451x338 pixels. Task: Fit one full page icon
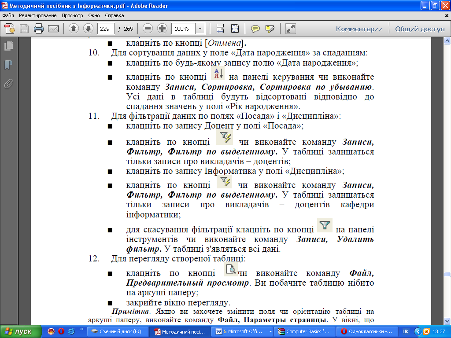[235, 29]
